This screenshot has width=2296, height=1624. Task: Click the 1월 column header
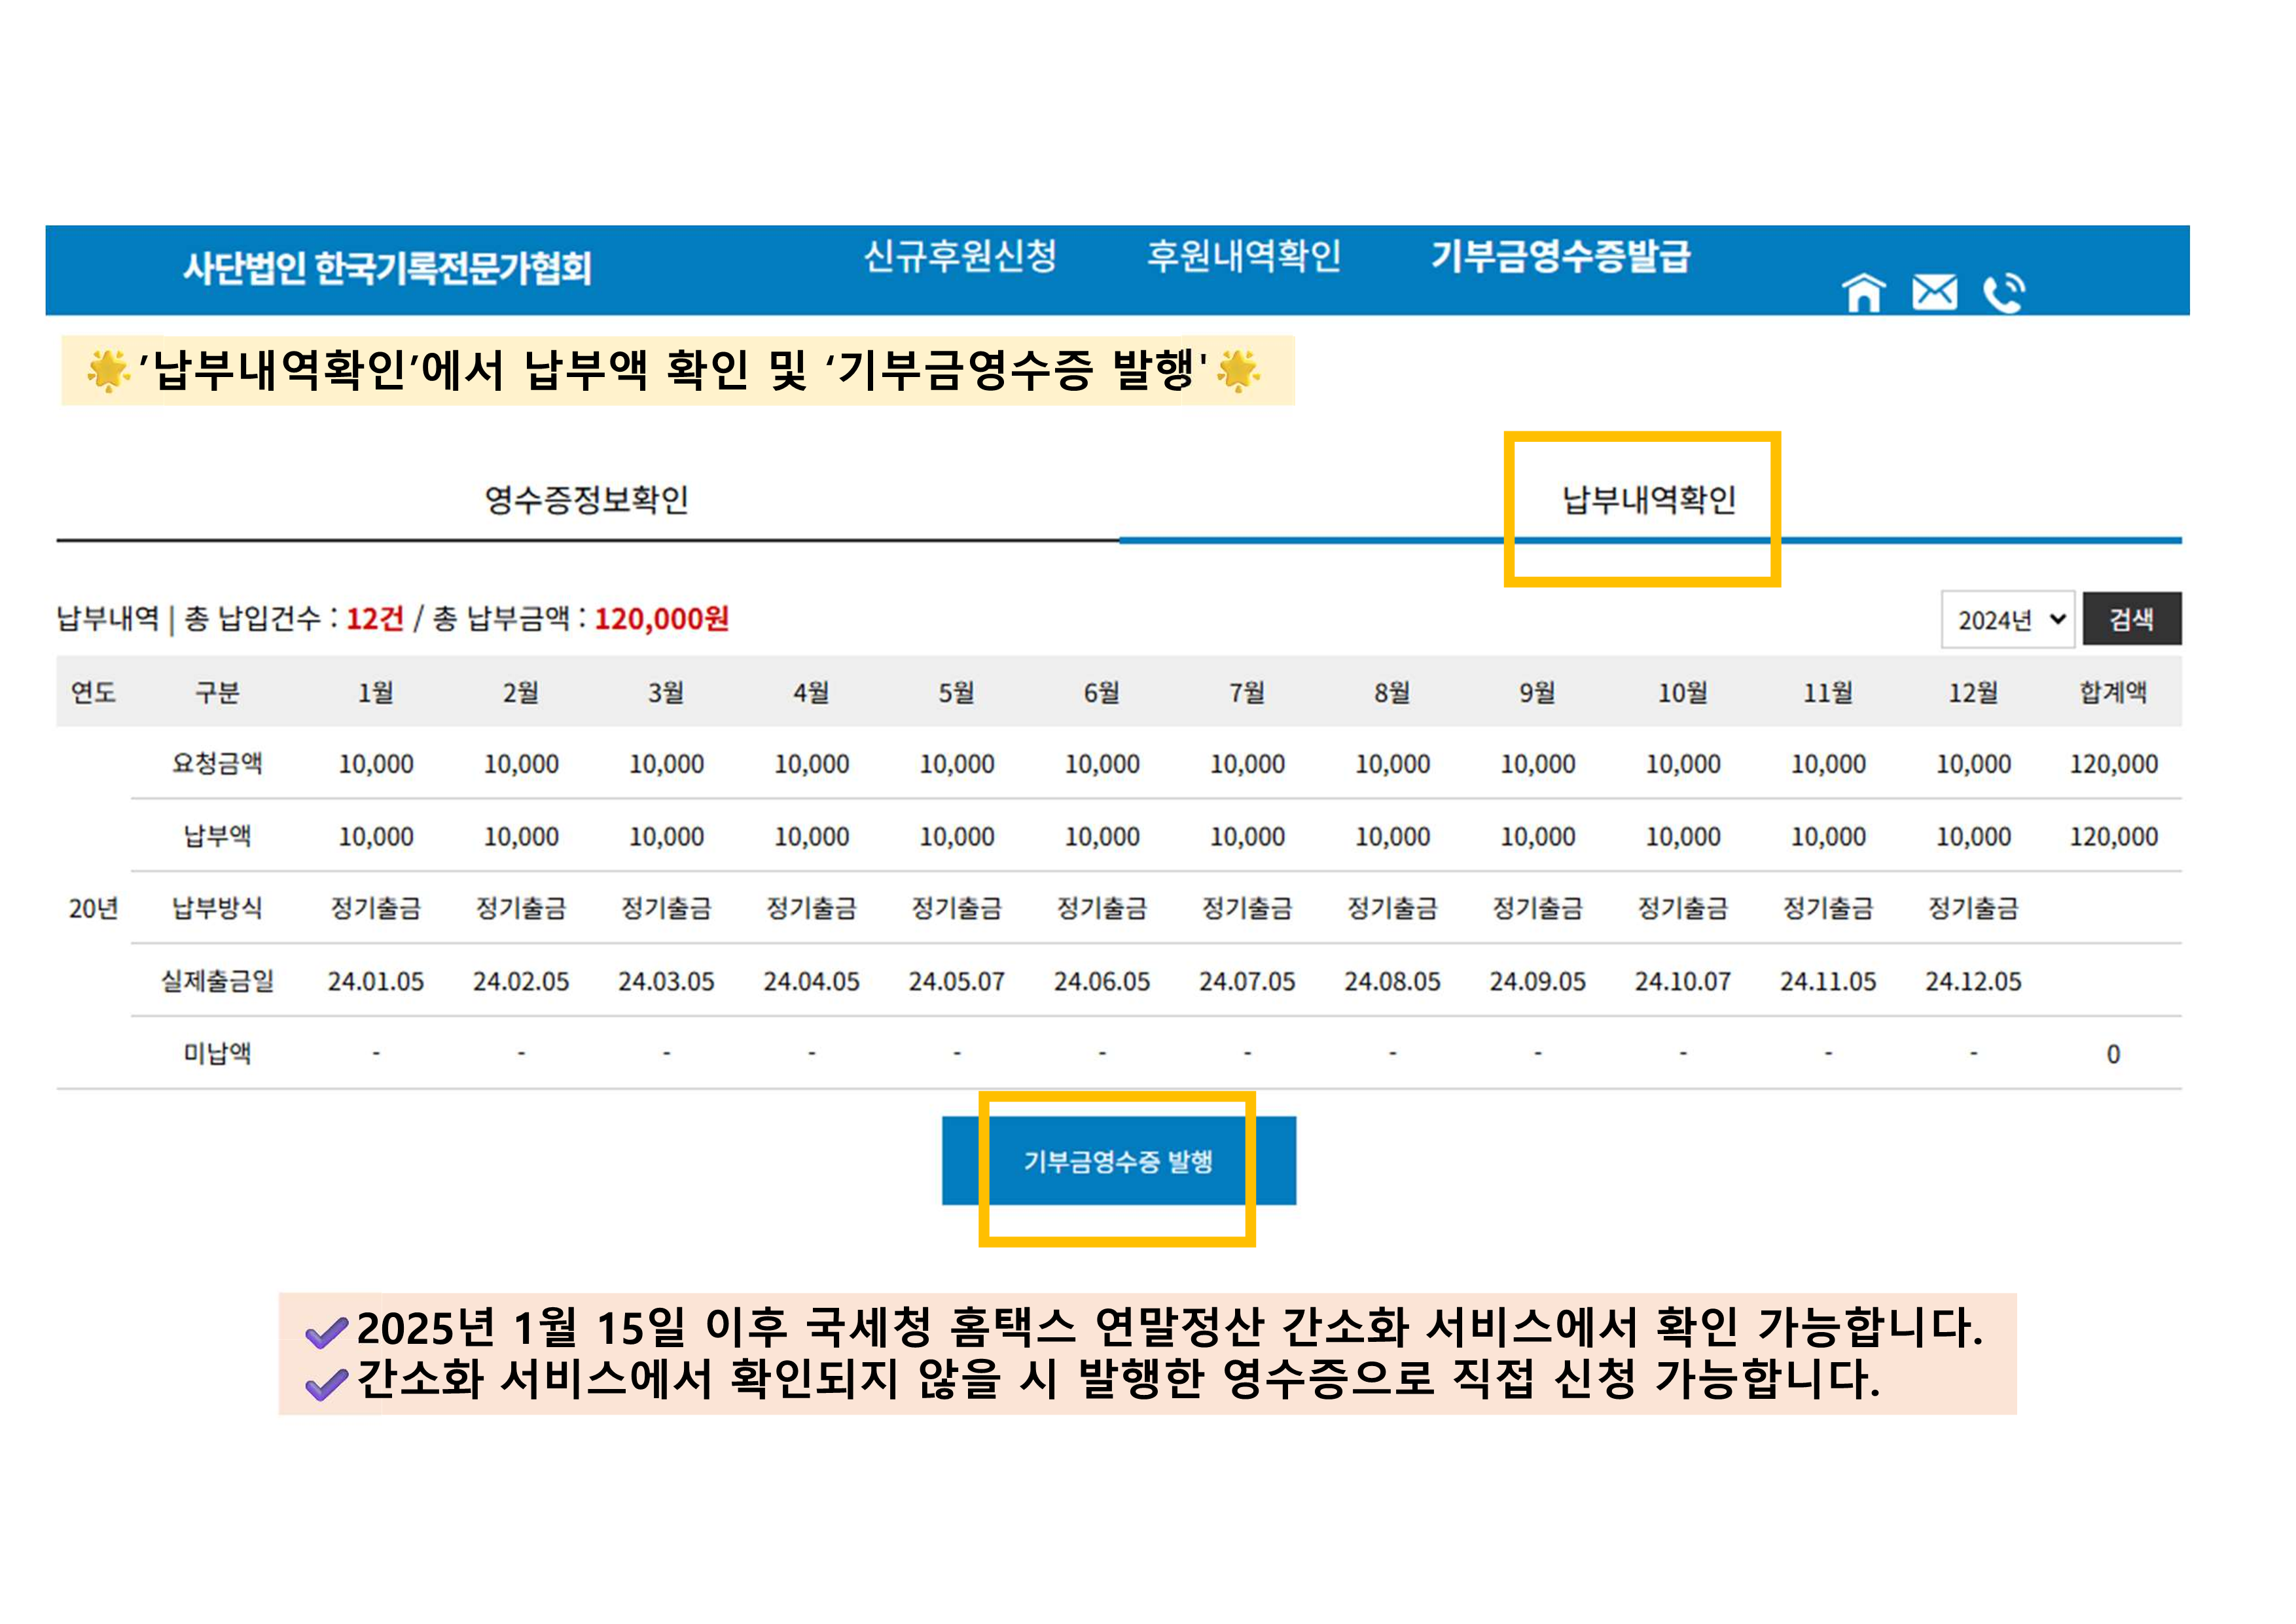[376, 692]
